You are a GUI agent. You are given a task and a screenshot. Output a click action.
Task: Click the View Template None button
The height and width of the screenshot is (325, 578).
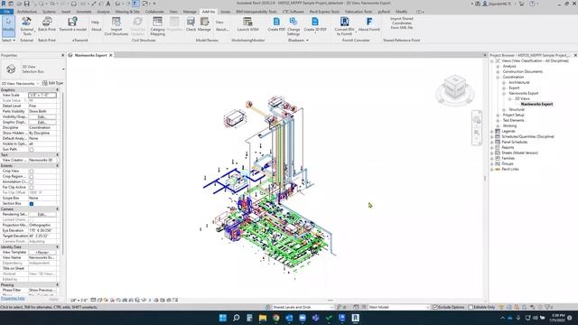pyautogui.click(x=42, y=253)
